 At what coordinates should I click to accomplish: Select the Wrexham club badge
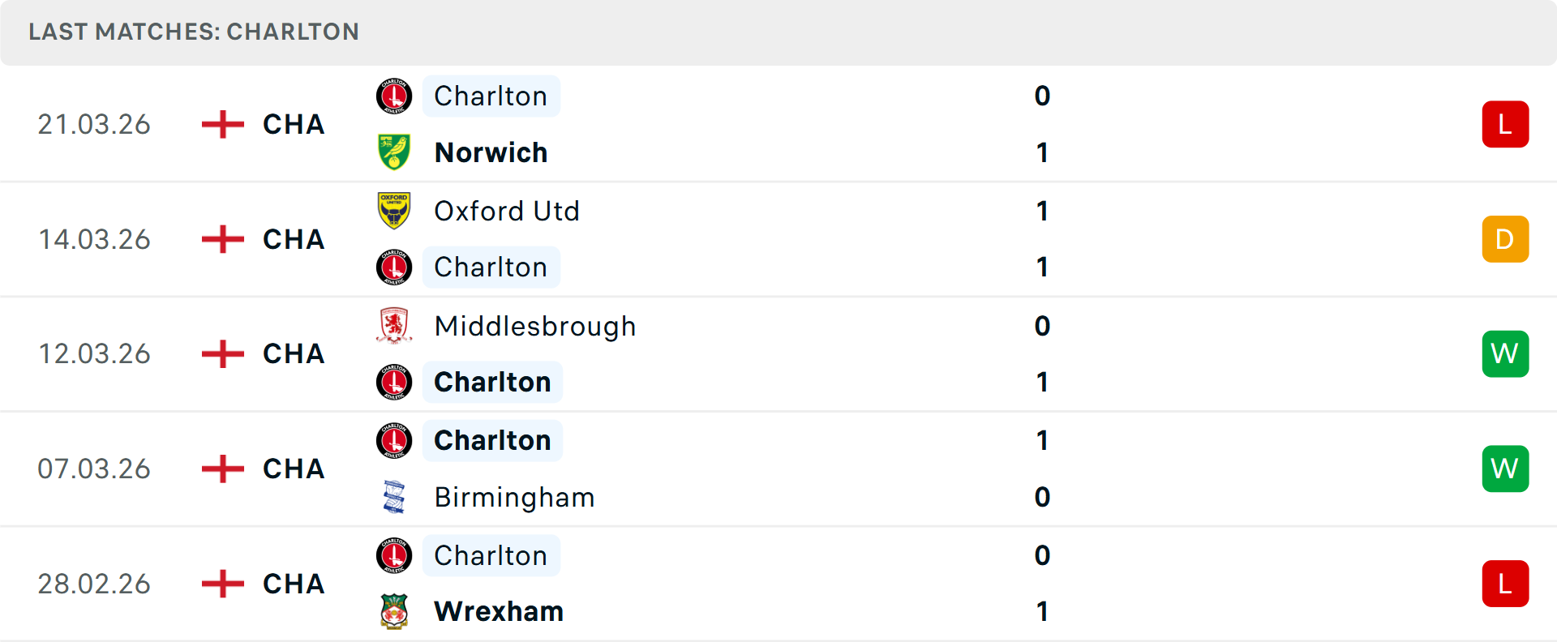(x=393, y=611)
